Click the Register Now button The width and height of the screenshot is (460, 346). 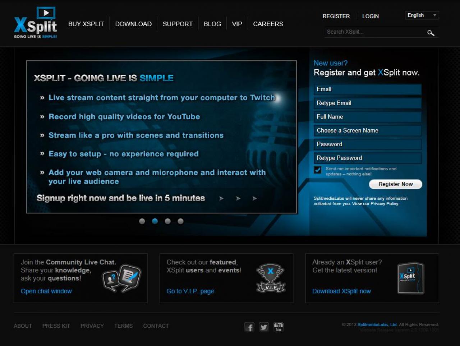pyautogui.click(x=396, y=184)
